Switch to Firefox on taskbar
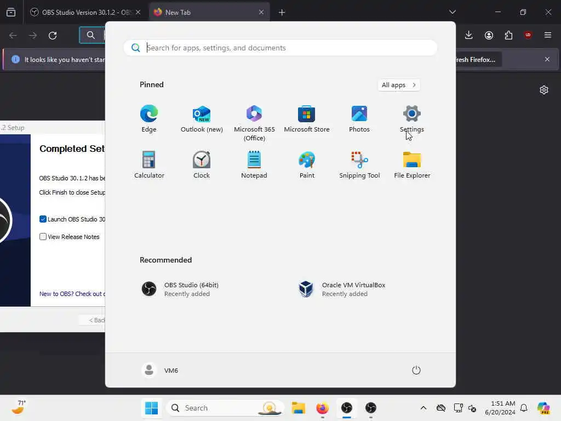 [x=322, y=408]
